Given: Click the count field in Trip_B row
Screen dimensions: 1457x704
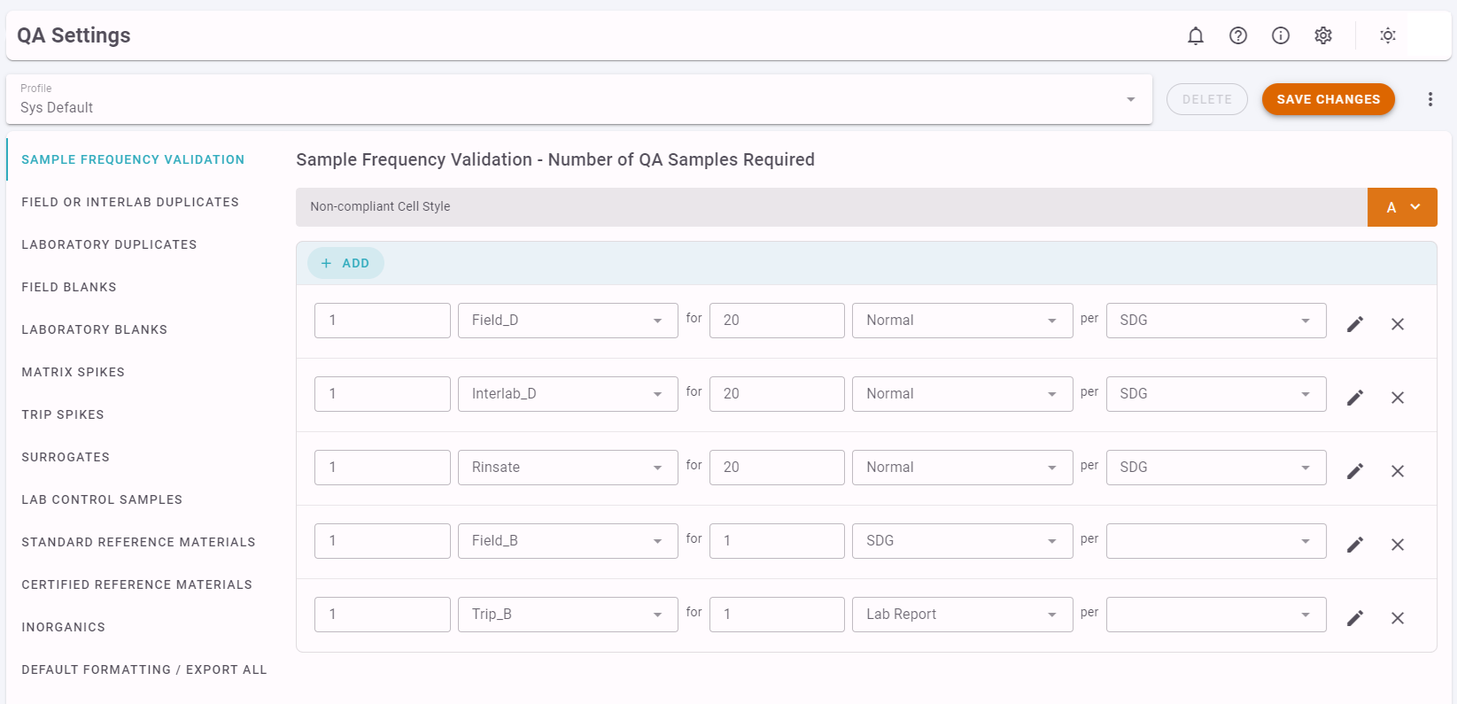Looking at the screenshot, I should (383, 615).
